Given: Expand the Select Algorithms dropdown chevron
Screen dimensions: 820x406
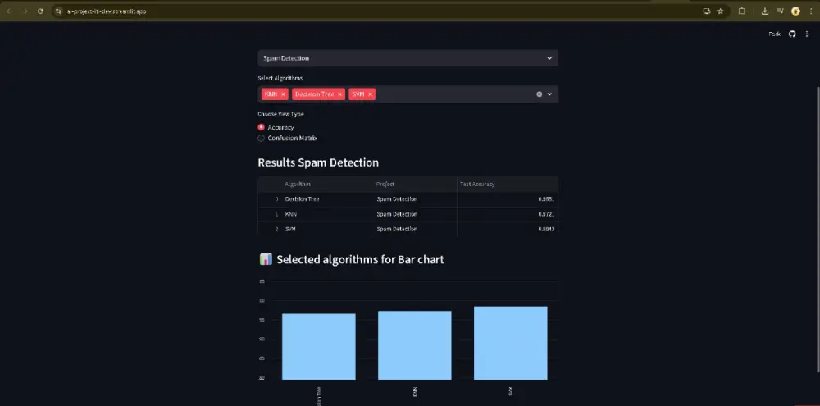Looking at the screenshot, I should [549, 94].
